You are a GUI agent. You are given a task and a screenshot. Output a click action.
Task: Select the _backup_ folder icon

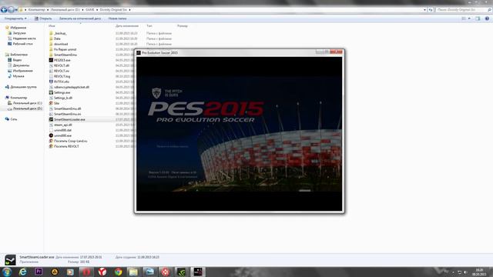pyautogui.click(x=51, y=33)
